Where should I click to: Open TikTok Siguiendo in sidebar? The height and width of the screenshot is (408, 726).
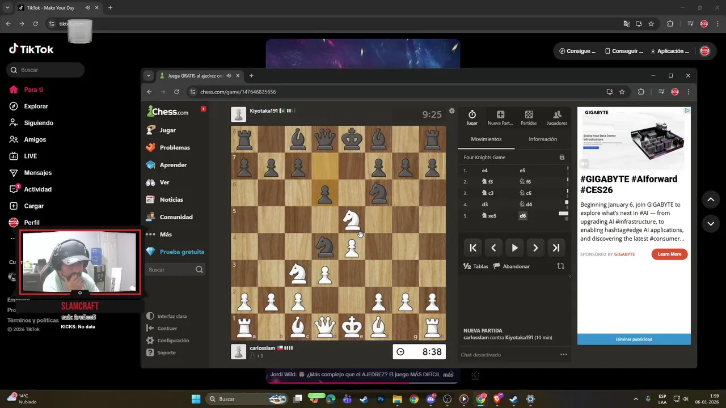click(x=32, y=123)
